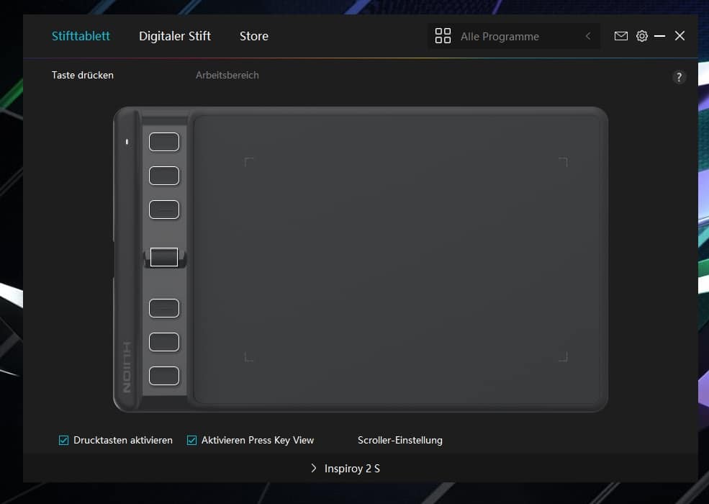Open Scroller-Einstellung
This screenshot has height=504, width=709.
point(400,440)
